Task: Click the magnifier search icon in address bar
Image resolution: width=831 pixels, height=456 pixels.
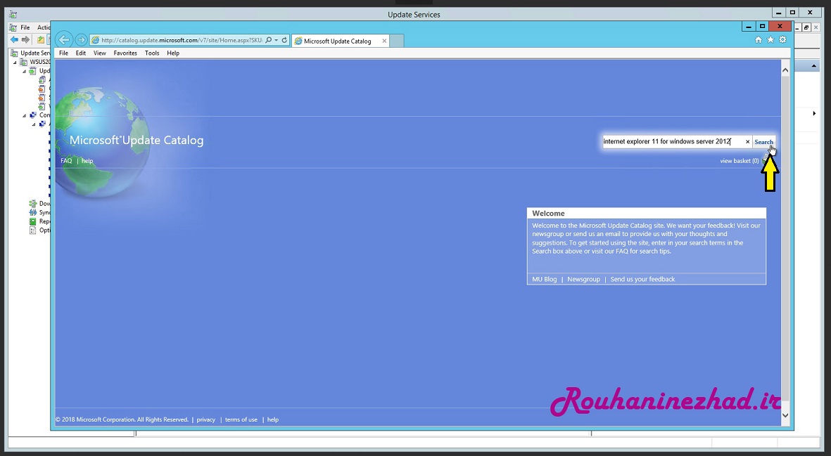Action: click(x=269, y=40)
